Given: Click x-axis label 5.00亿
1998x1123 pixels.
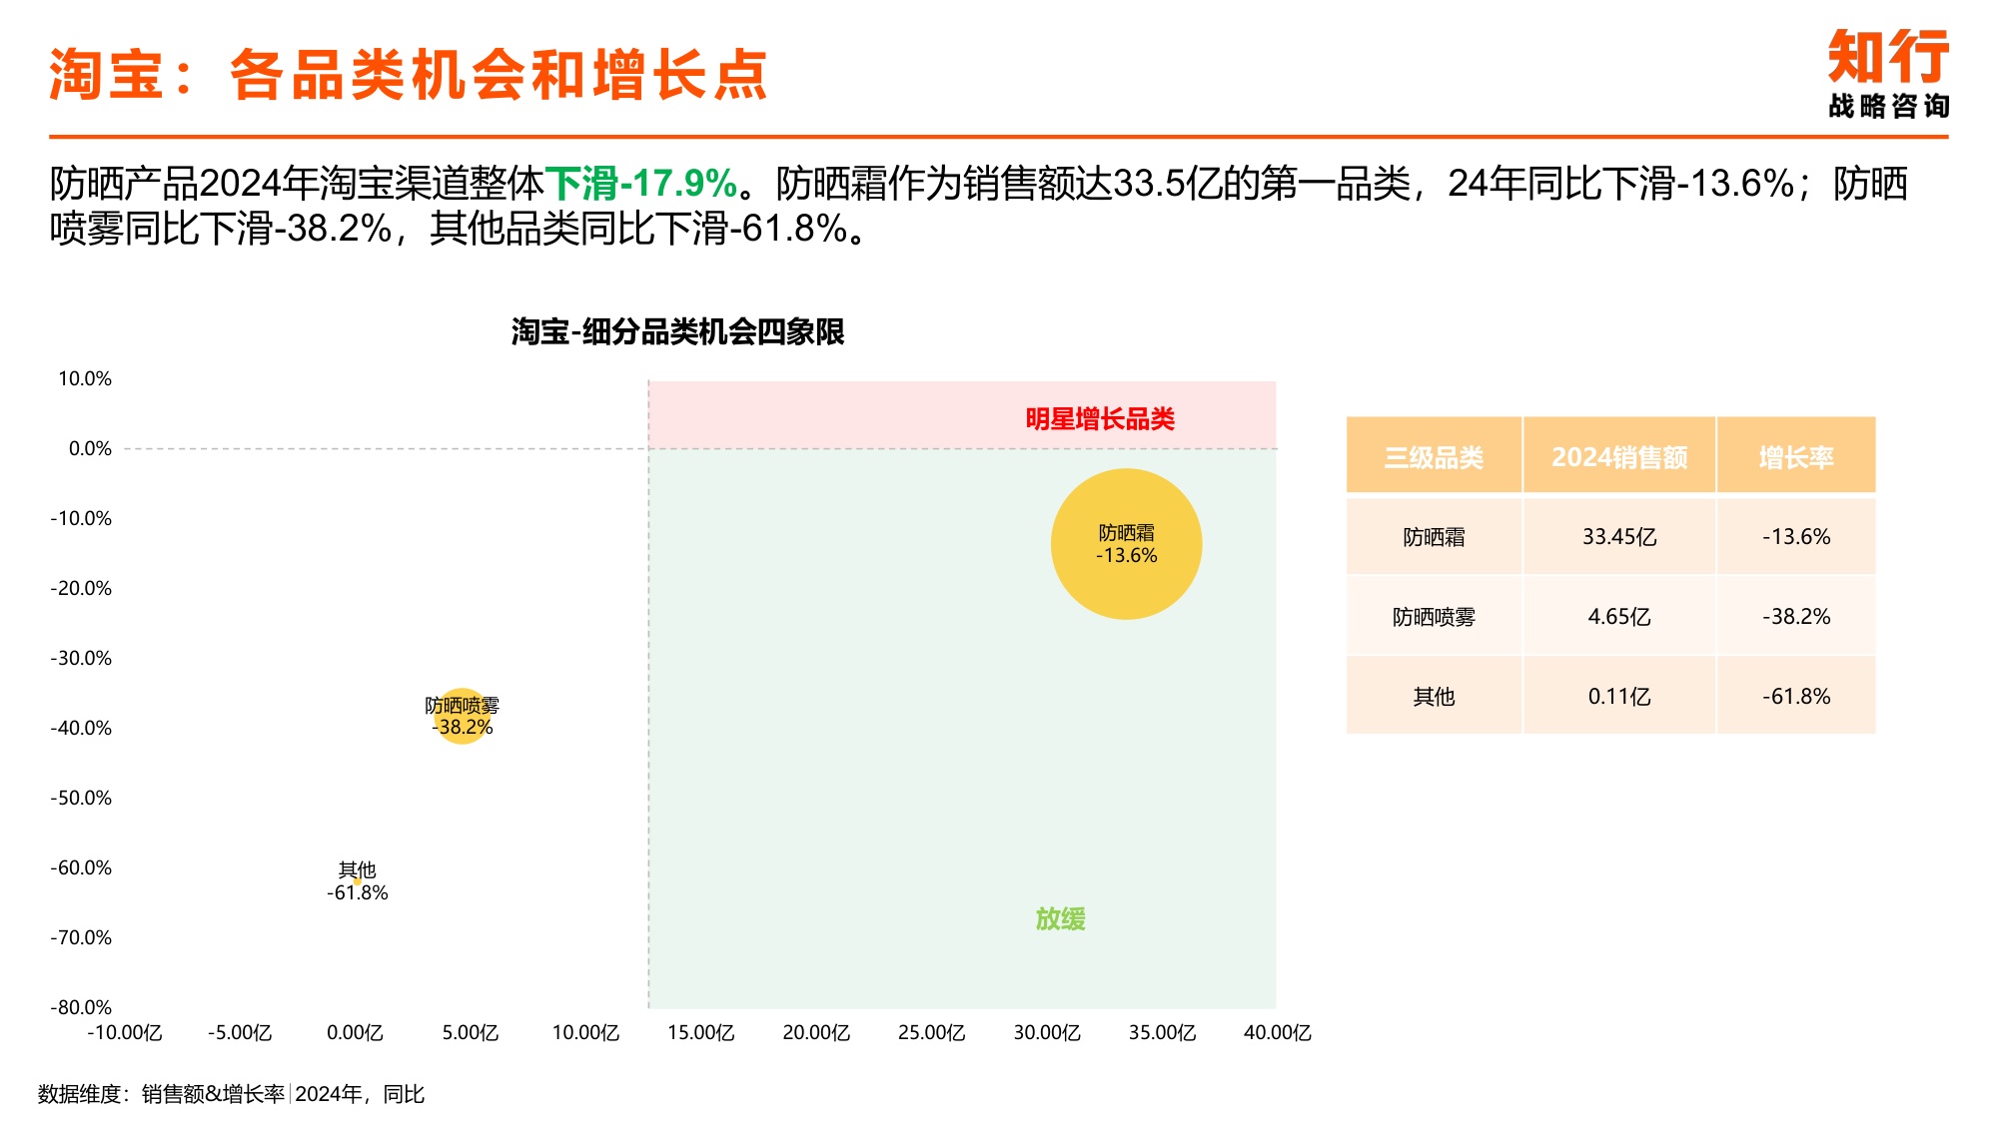Looking at the screenshot, I should 470,1033.
